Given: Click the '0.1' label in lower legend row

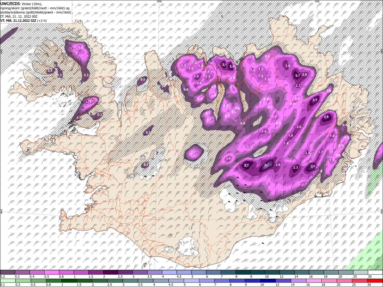Looking at the screenshot, I should point(2,285).
